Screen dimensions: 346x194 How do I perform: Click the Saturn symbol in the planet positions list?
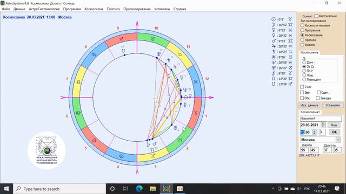coord(274,52)
